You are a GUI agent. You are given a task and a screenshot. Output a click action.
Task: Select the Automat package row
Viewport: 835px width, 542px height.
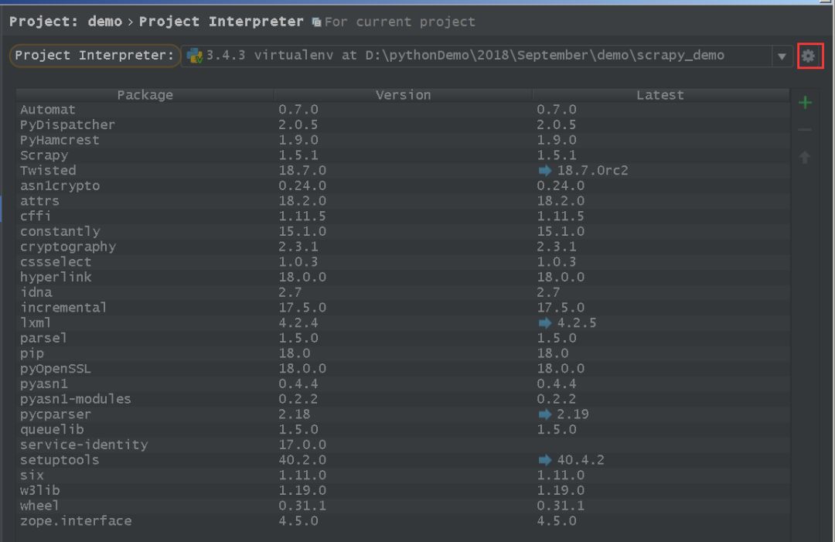(403, 110)
